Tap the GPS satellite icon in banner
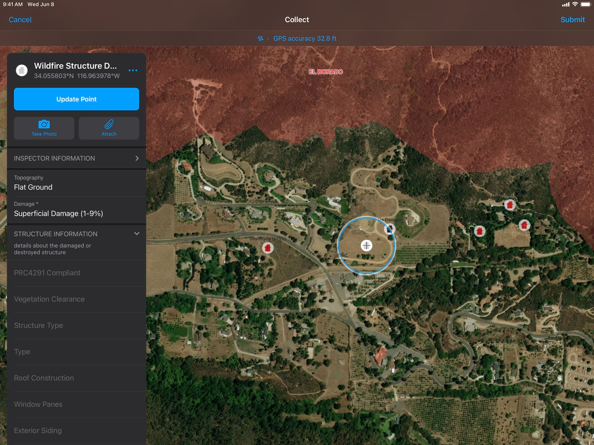This screenshot has width=594, height=445. pos(260,38)
